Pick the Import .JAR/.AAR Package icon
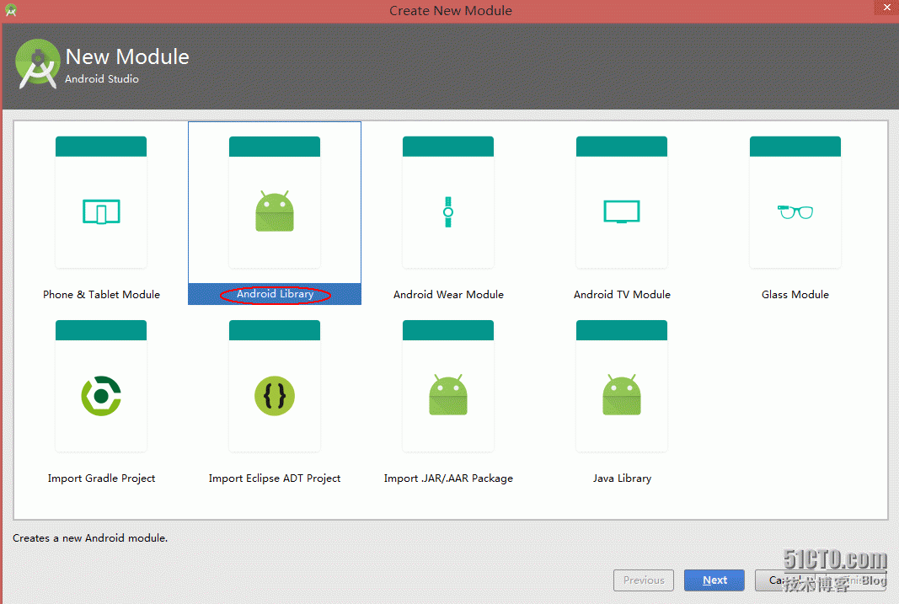The width and height of the screenshot is (899, 604). pos(448,395)
